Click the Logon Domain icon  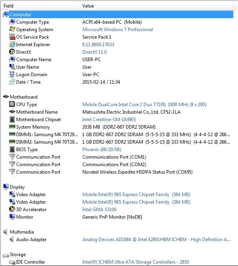pos(12,74)
